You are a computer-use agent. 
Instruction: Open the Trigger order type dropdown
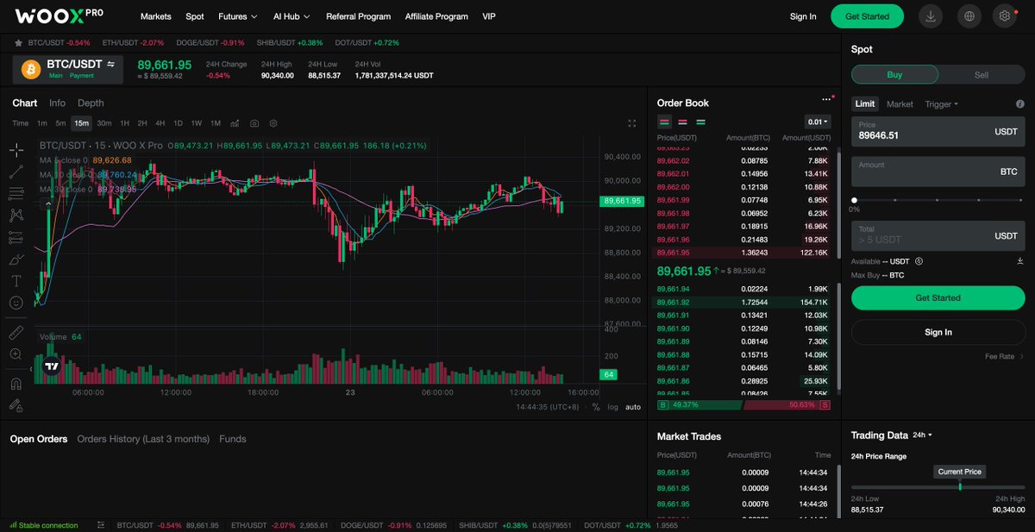point(941,104)
